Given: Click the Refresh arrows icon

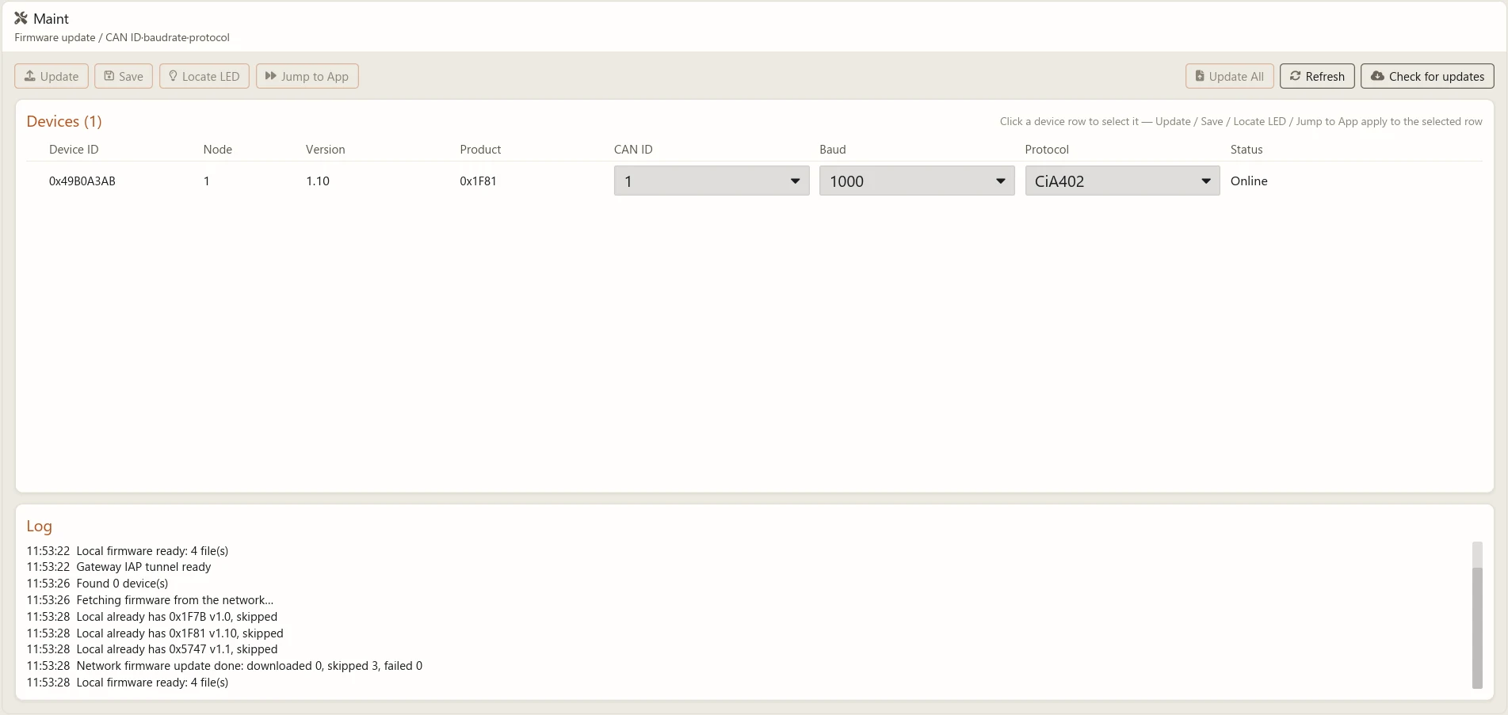Looking at the screenshot, I should click(x=1295, y=76).
